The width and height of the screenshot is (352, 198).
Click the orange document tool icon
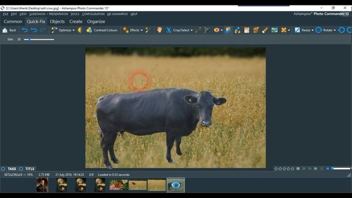click(246, 30)
